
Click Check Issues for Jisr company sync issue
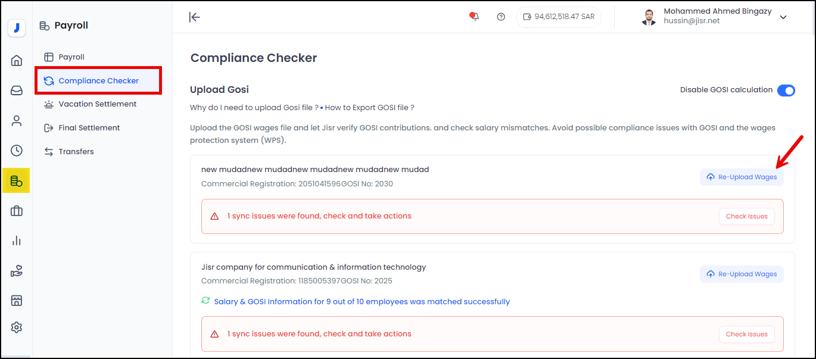coord(746,334)
